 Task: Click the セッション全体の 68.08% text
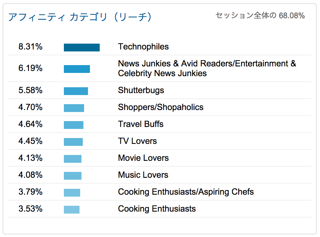(x=260, y=16)
